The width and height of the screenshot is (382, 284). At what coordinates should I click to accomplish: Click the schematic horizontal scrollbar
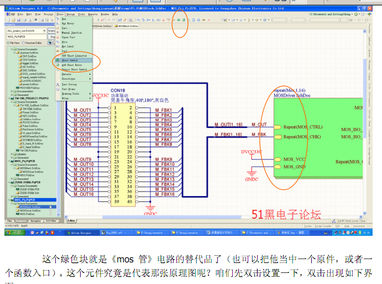(x=172, y=217)
